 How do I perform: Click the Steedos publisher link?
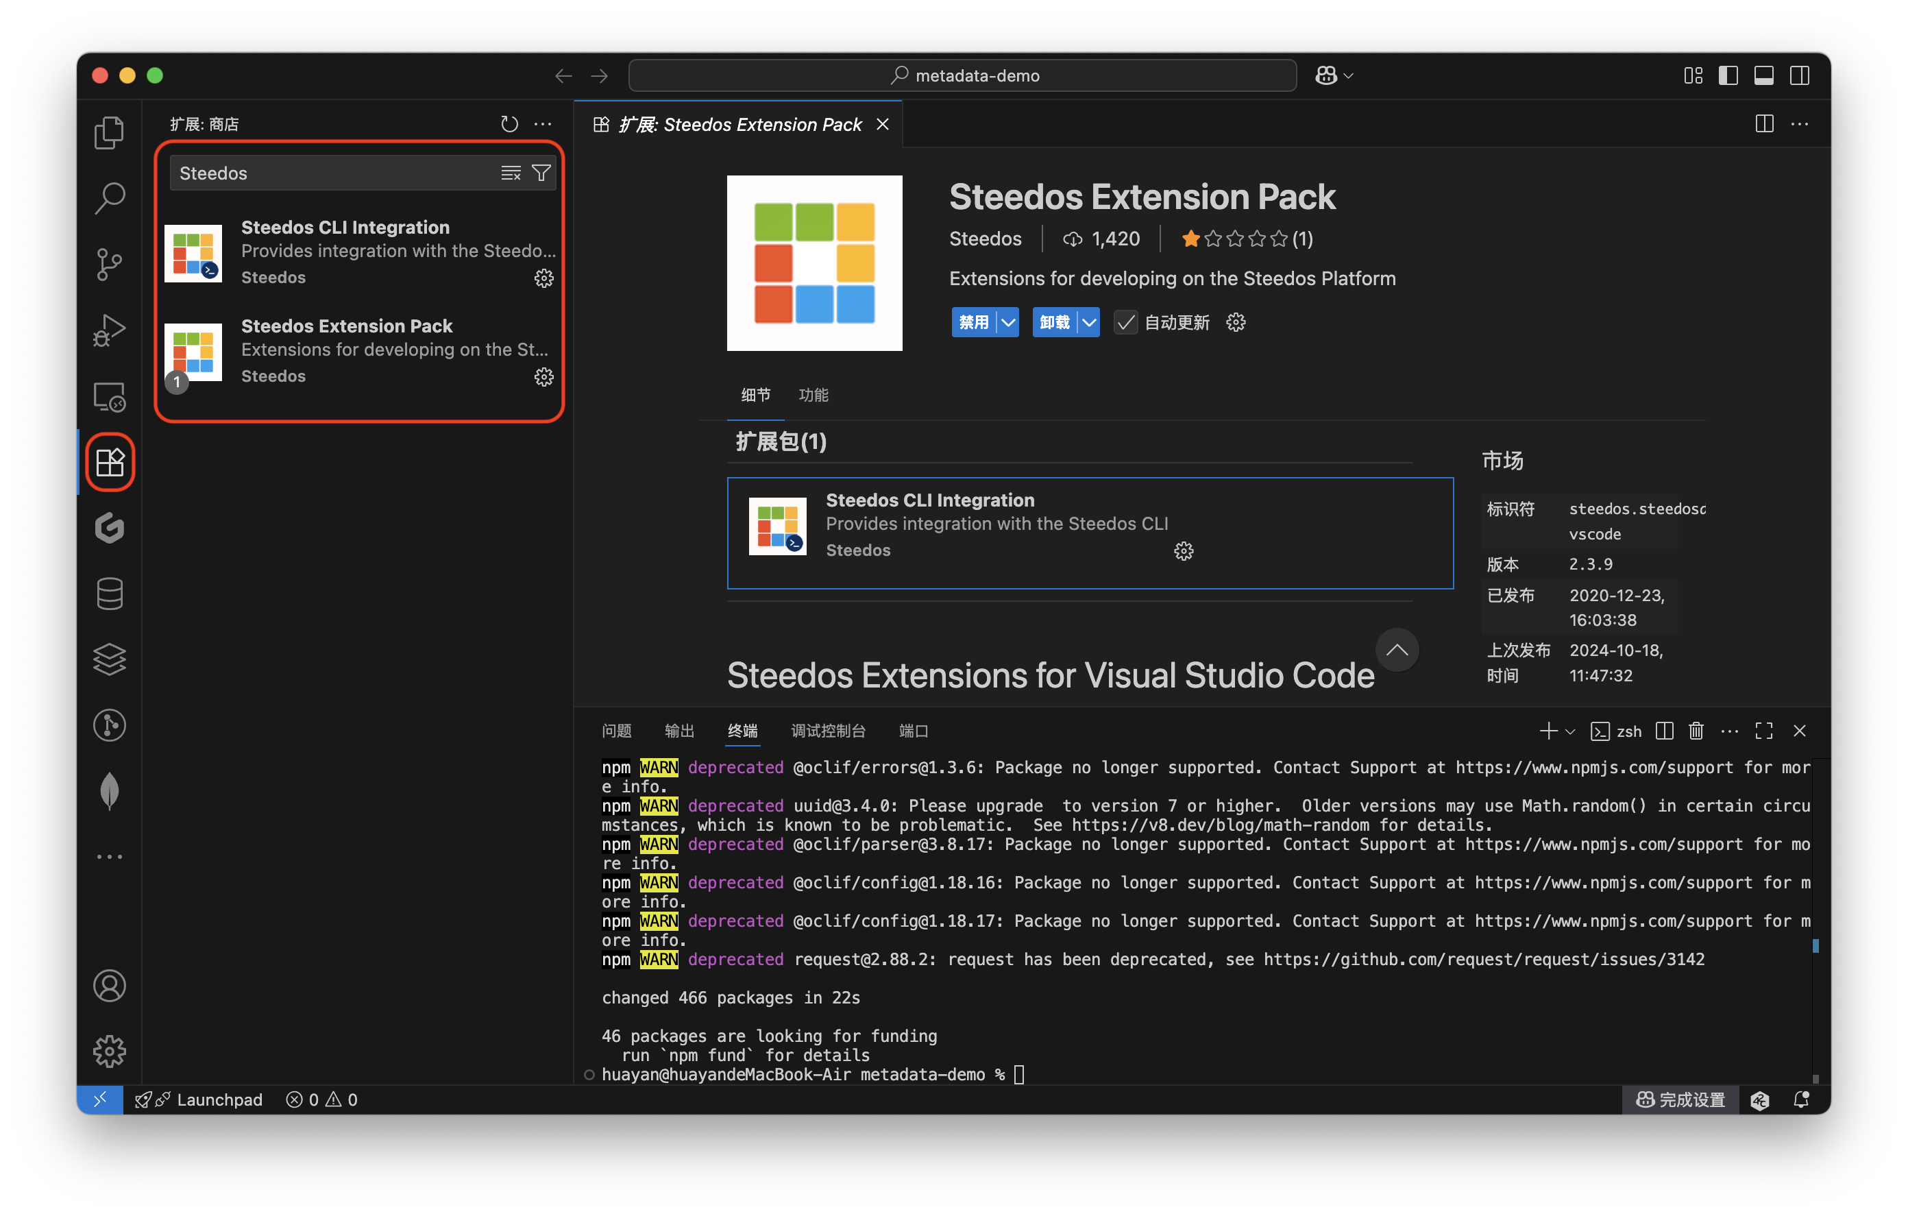point(985,239)
